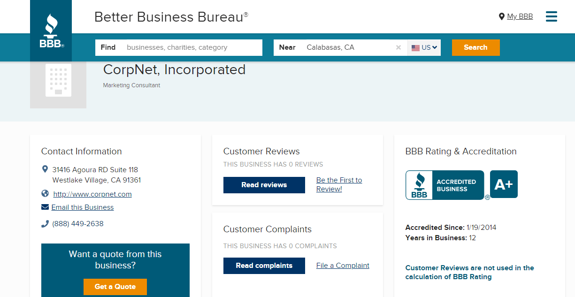Clear the Near location with the X
The image size is (575, 297).
(399, 47)
